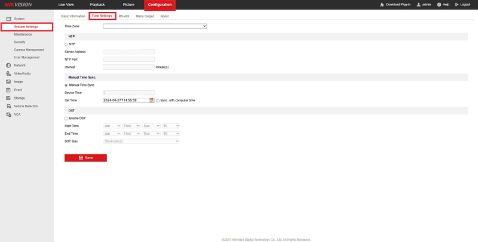Select the Manual Time Sync. radio button
This screenshot has height=242, width=478.
pos(66,85)
